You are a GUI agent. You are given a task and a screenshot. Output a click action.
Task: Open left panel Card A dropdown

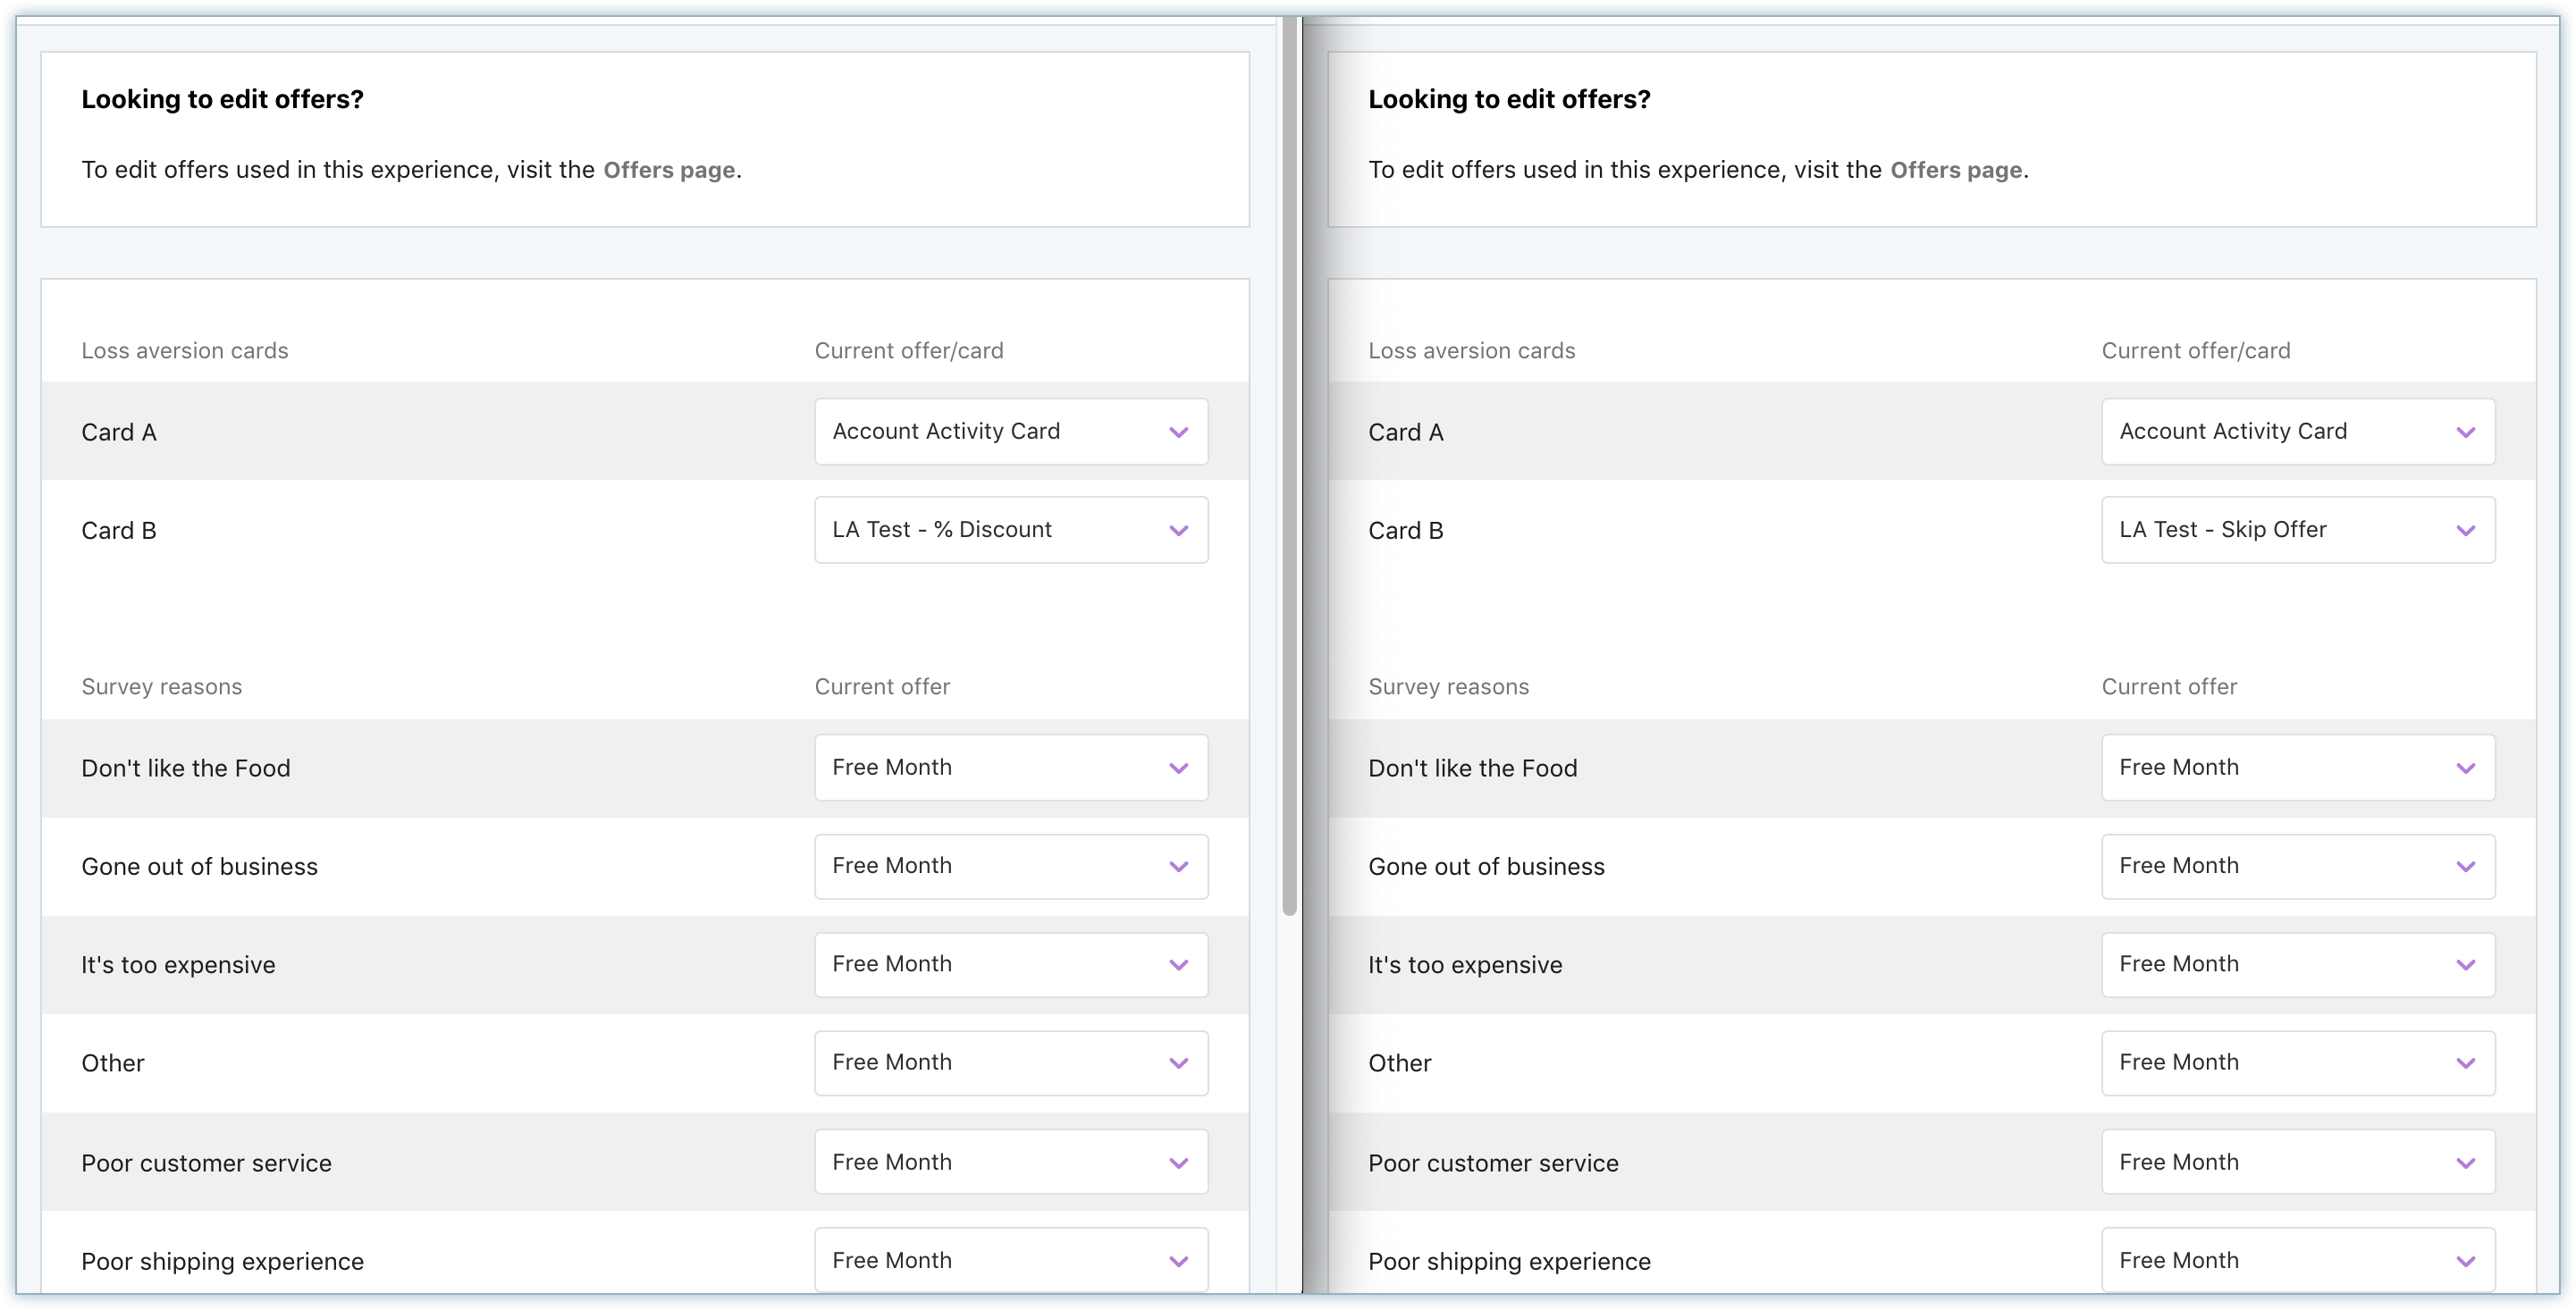1010,432
